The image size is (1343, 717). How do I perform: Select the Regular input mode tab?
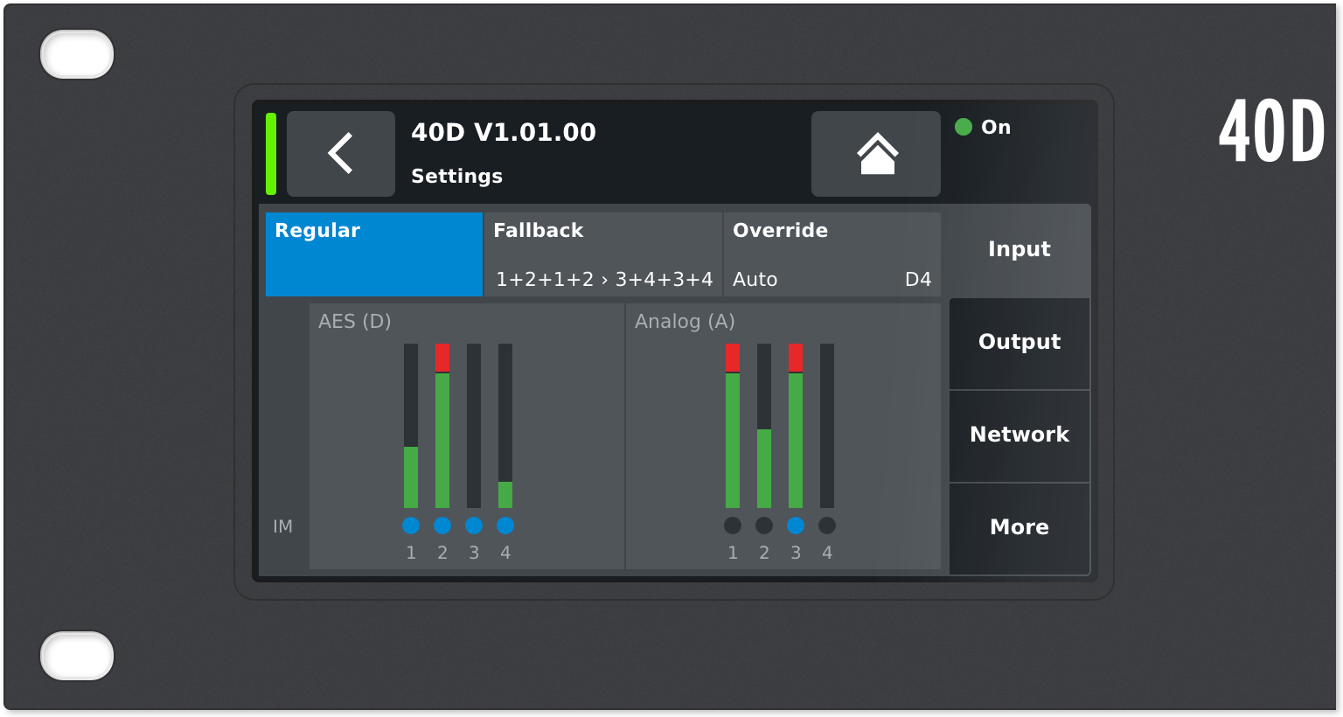tap(374, 254)
